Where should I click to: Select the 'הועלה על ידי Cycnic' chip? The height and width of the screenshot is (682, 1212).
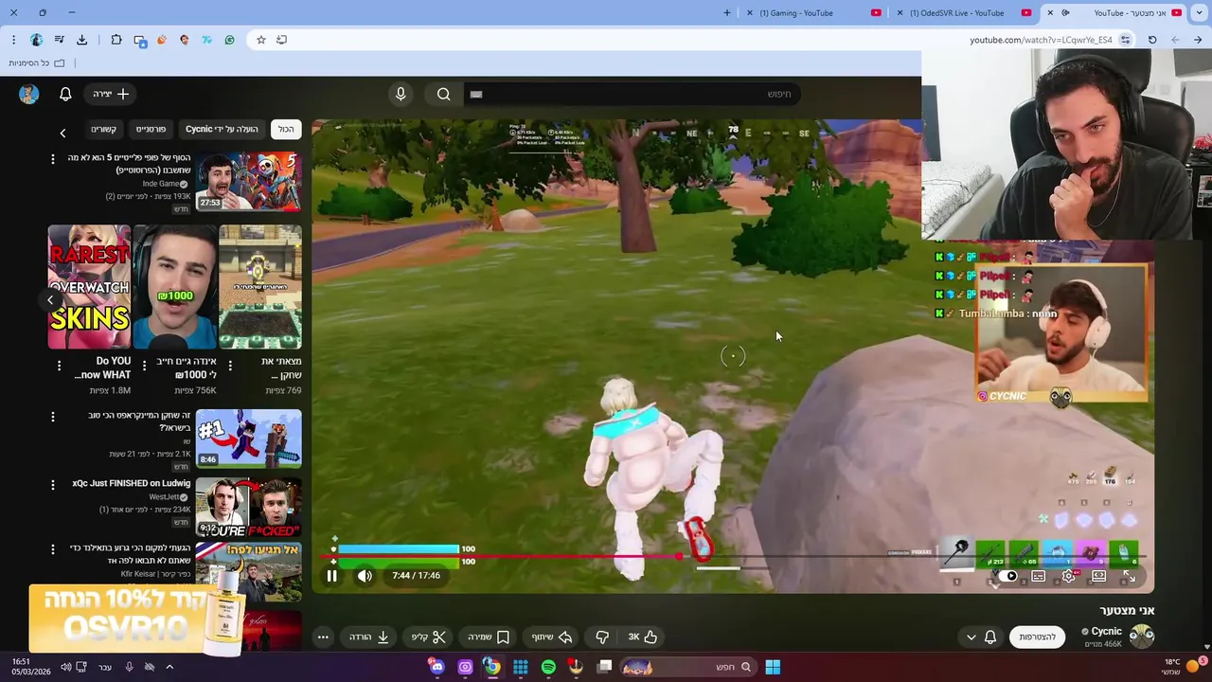pyautogui.click(x=222, y=129)
